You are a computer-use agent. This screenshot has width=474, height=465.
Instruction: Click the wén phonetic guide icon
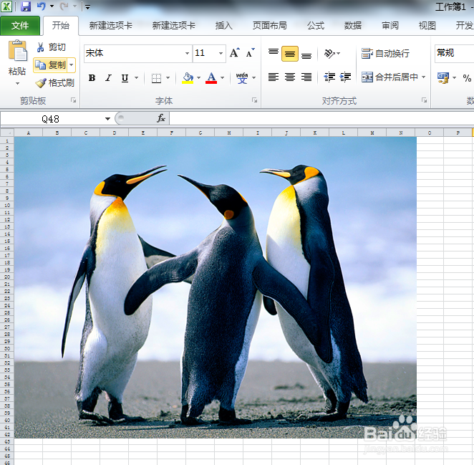click(x=242, y=78)
